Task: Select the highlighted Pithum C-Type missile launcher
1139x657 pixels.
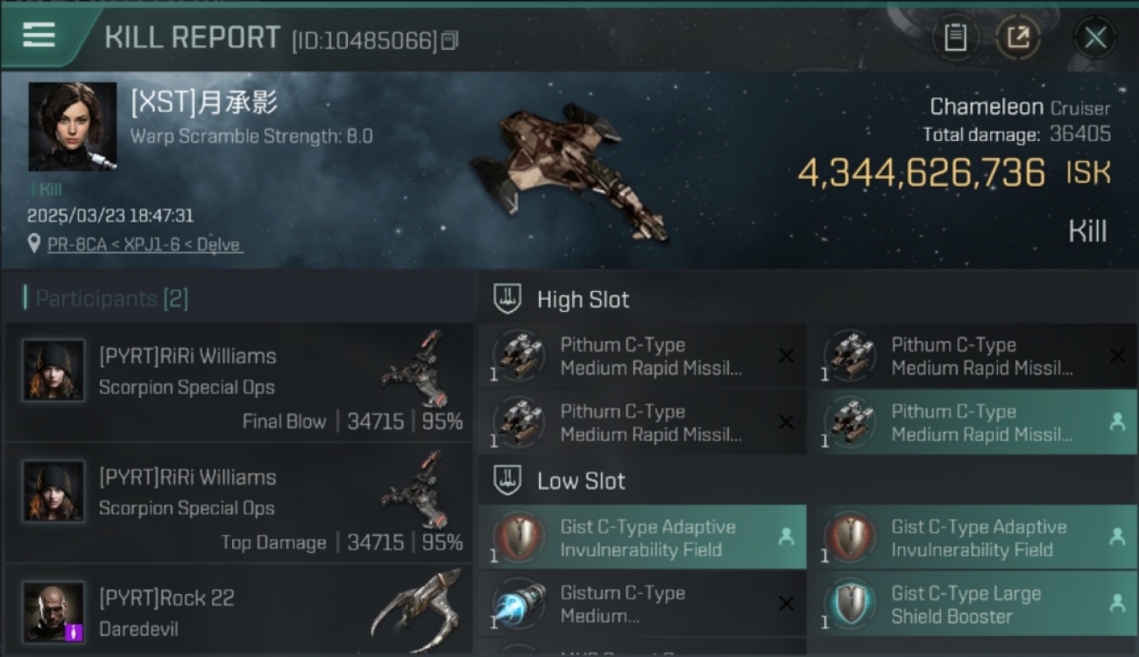Action: [972, 422]
